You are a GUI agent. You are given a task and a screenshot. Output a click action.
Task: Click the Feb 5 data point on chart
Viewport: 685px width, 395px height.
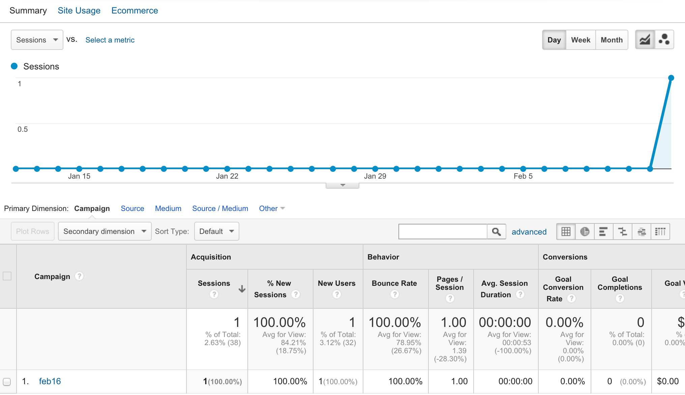523,169
